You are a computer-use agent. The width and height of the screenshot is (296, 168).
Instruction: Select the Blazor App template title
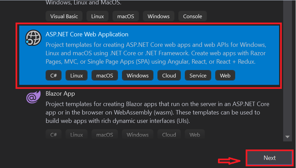tap(60, 94)
